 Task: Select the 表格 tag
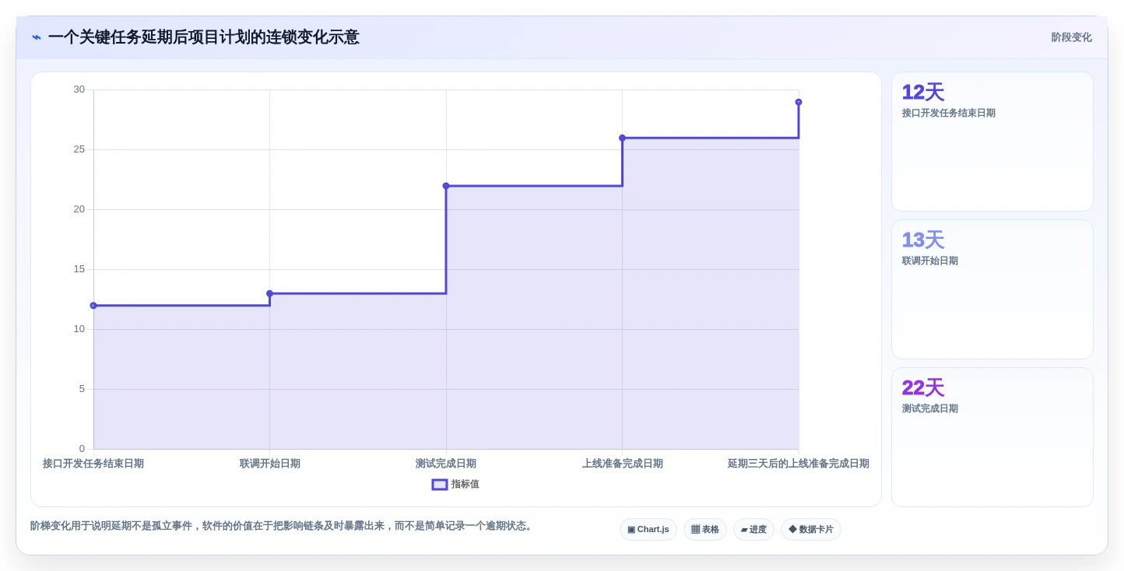(x=705, y=530)
